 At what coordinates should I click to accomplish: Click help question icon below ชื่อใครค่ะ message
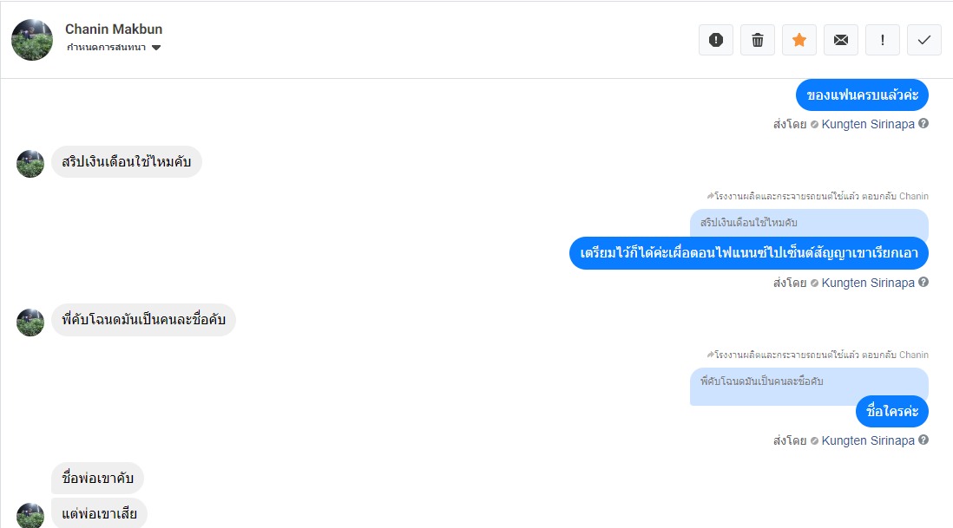[923, 440]
